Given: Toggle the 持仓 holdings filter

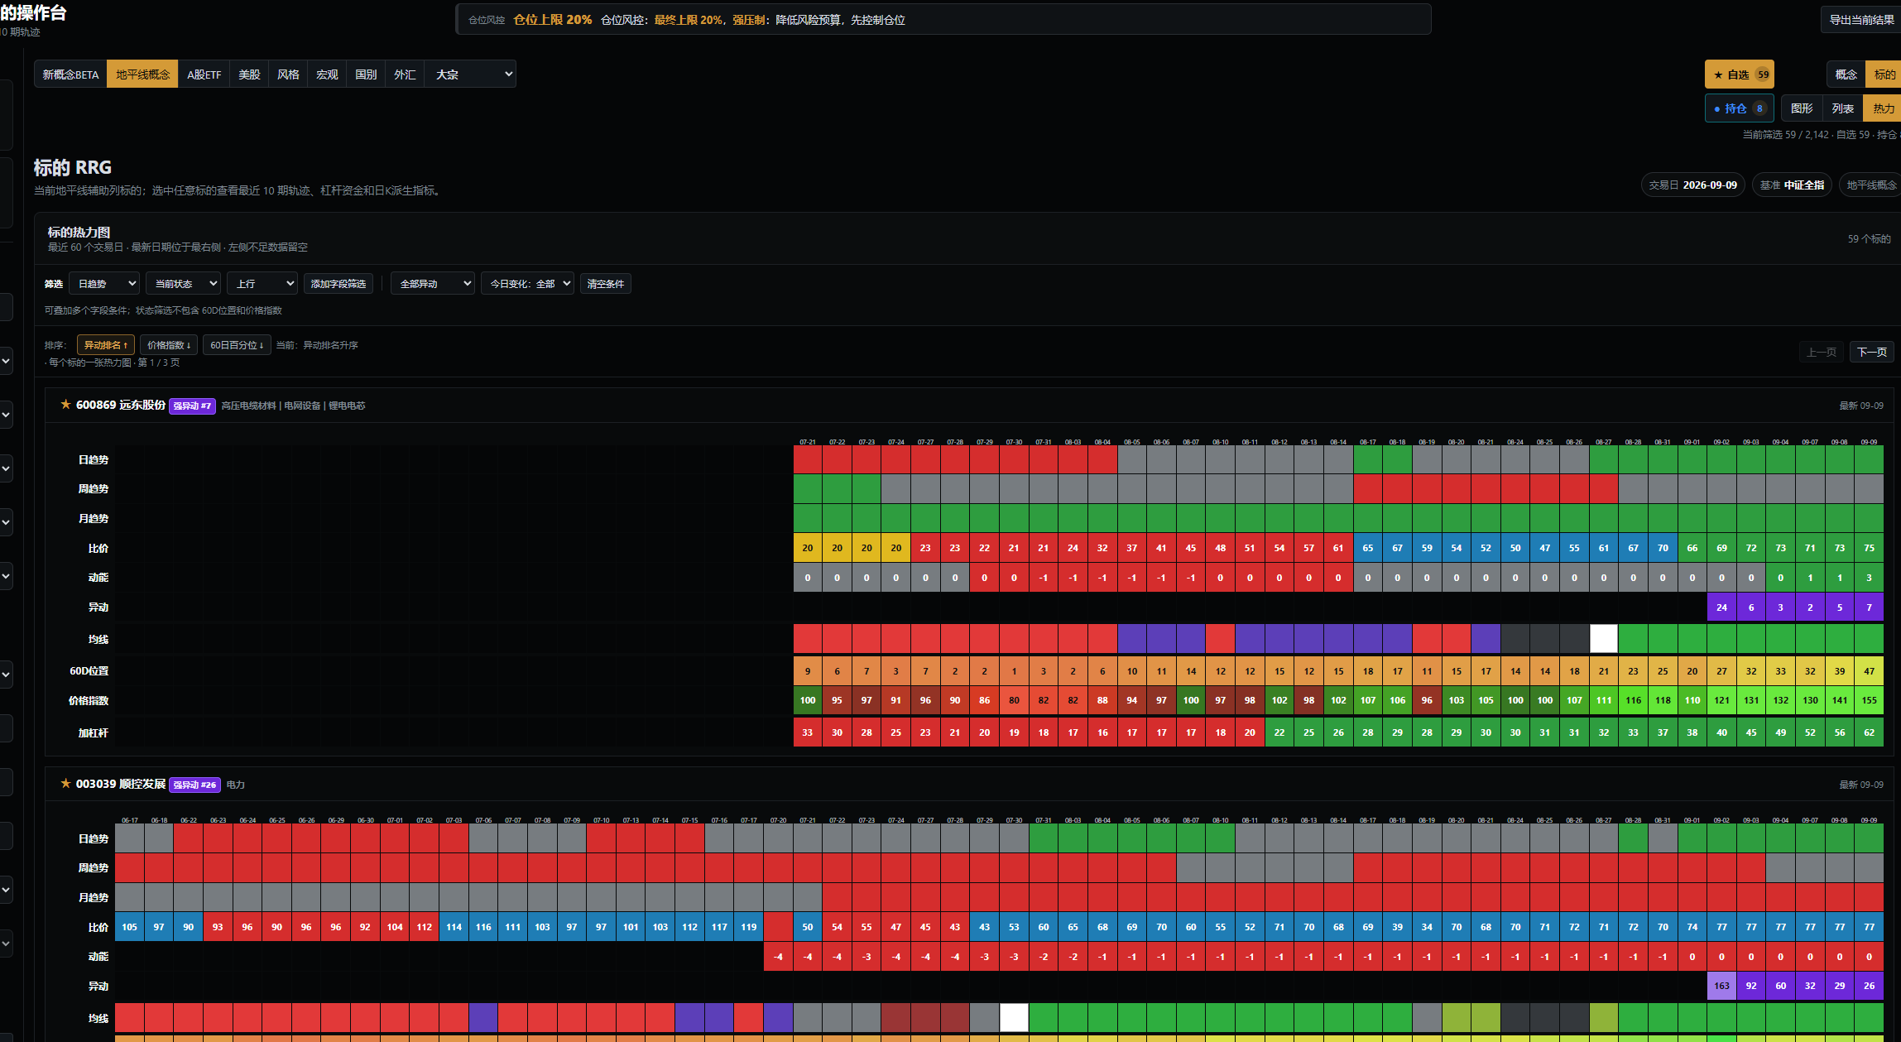Looking at the screenshot, I should pos(1739,108).
